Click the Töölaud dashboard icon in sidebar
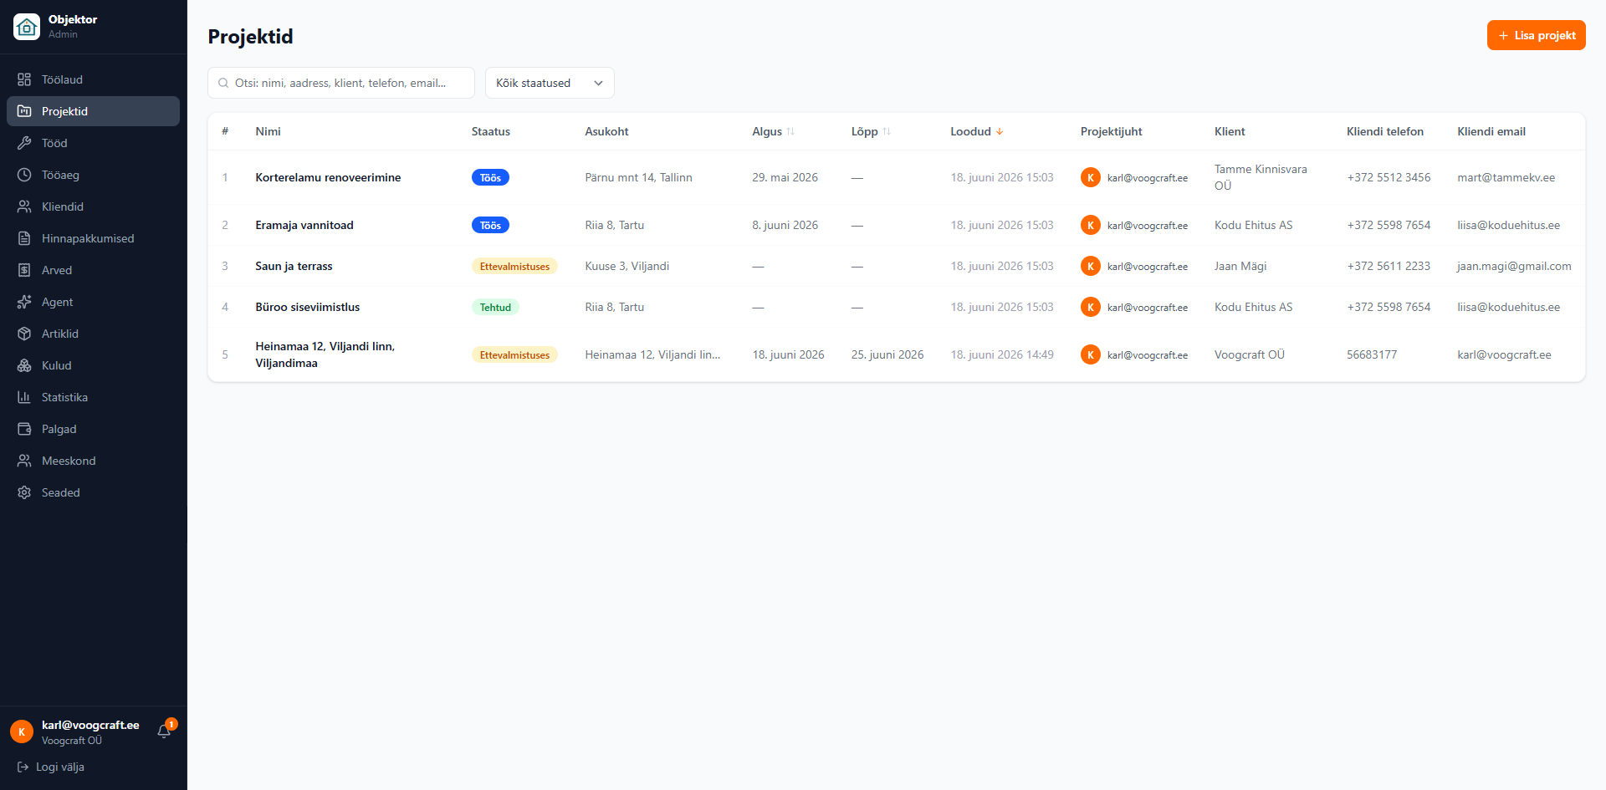This screenshot has height=790, width=1606. click(24, 79)
